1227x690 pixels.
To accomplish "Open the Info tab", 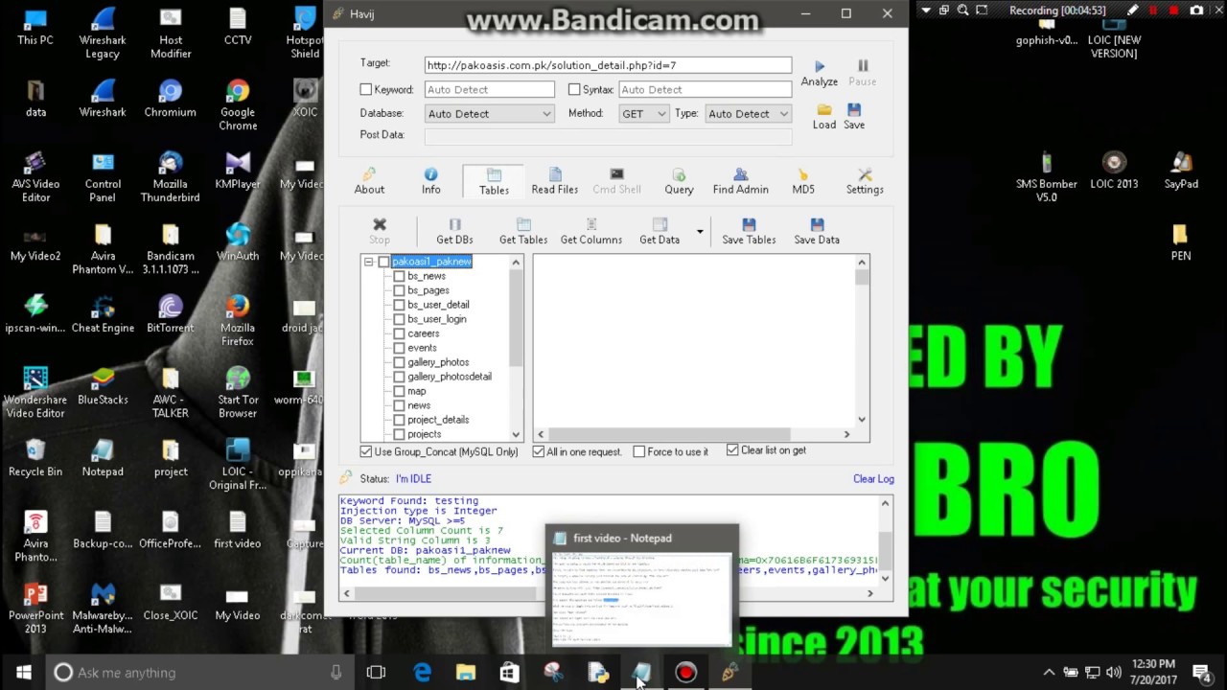I will pyautogui.click(x=431, y=181).
